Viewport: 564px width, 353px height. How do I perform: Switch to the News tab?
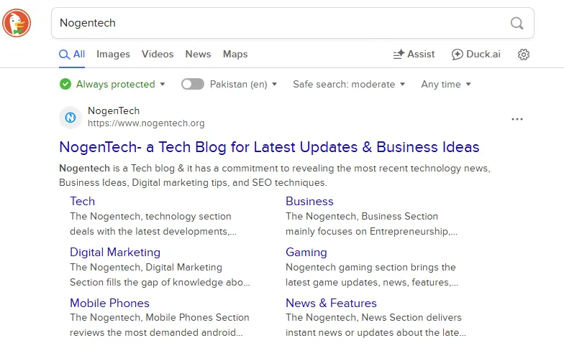tap(199, 55)
